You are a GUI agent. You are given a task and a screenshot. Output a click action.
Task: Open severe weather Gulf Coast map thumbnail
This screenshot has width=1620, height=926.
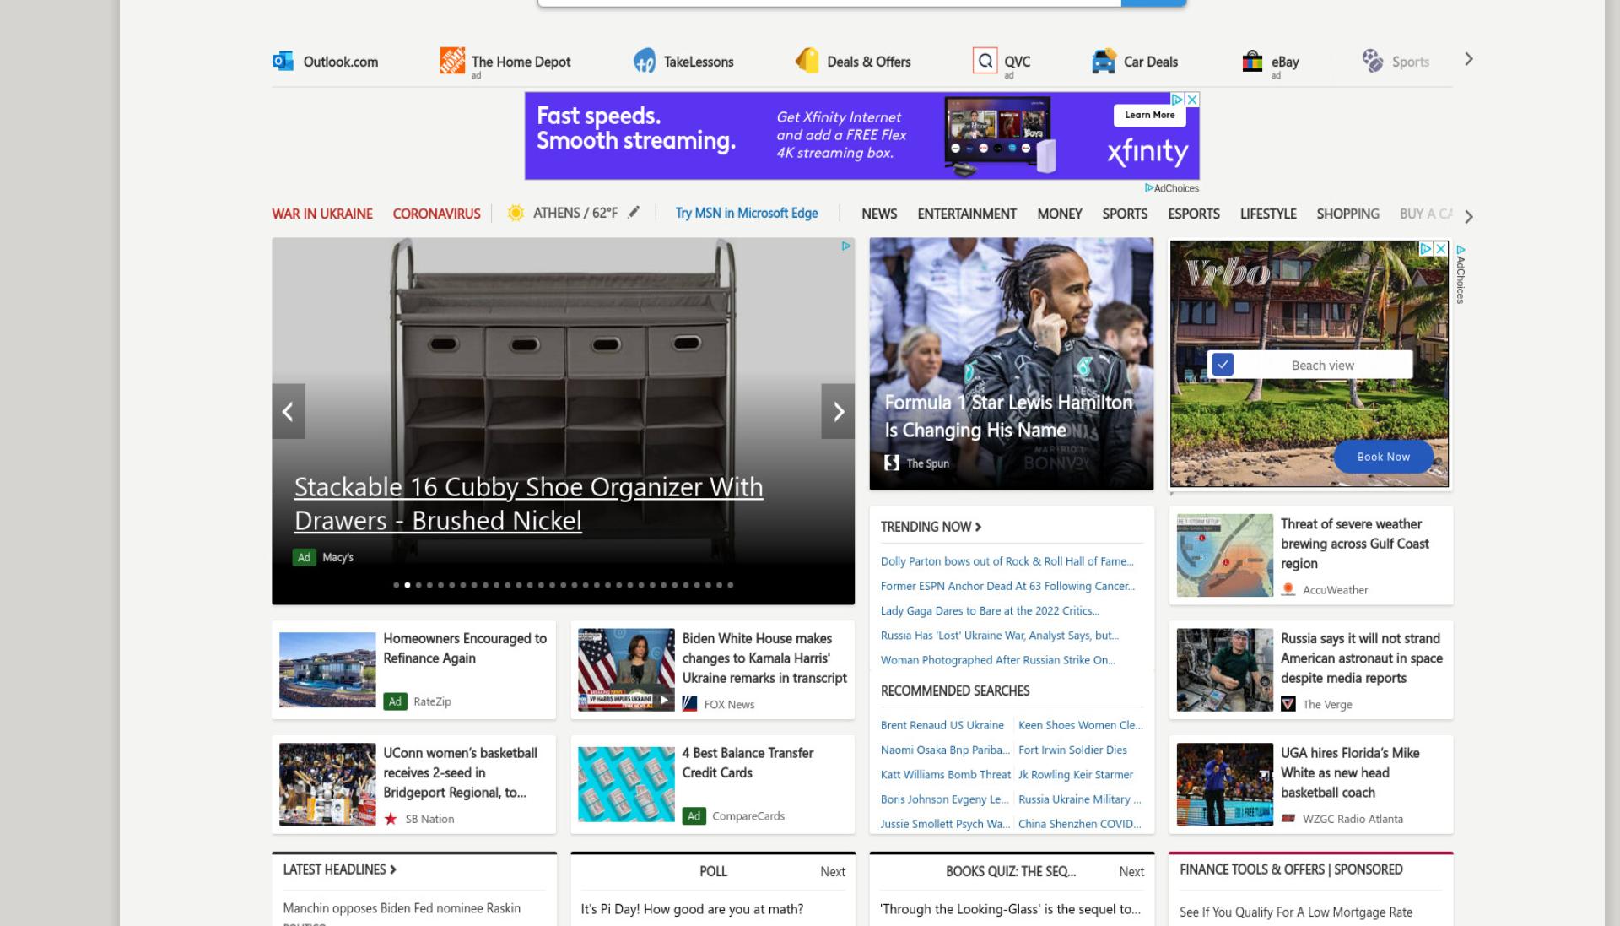(x=1224, y=555)
